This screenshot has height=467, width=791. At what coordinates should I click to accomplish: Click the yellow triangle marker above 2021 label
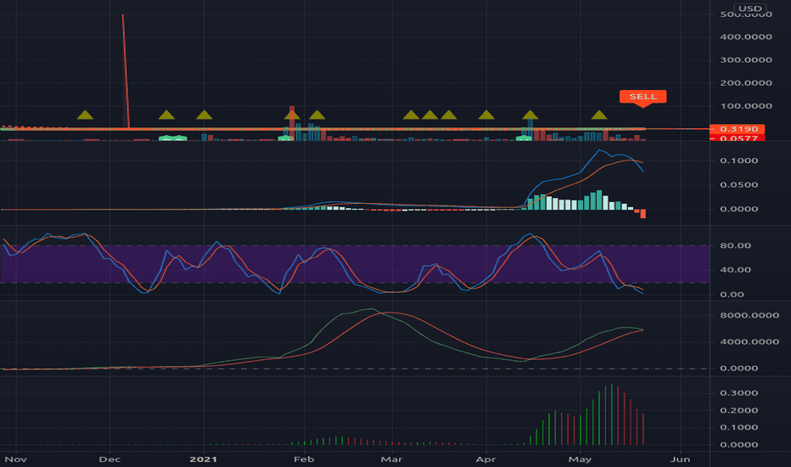pyautogui.click(x=204, y=115)
